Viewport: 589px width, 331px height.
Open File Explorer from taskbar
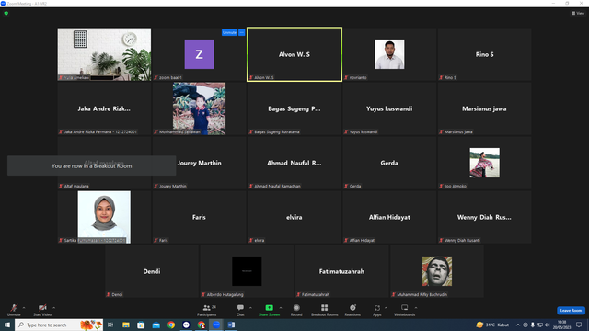pos(126,325)
